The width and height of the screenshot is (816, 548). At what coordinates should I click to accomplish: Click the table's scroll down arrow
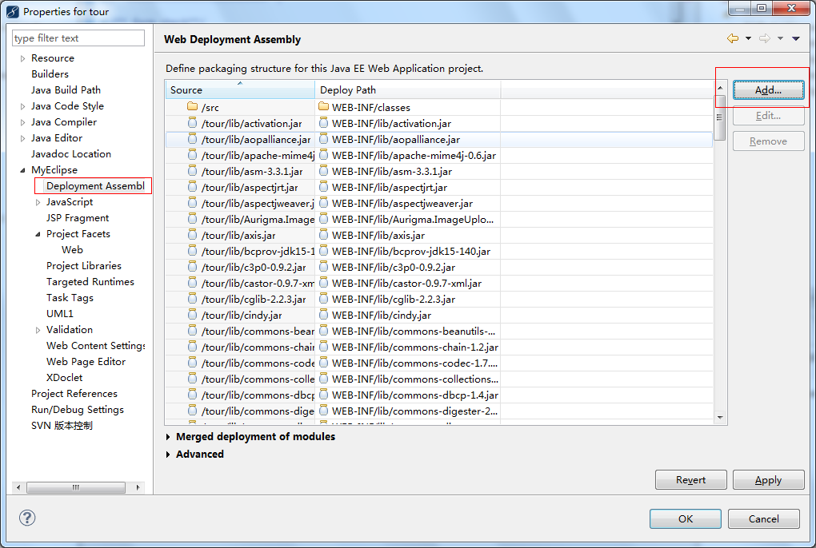click(720, 417)
